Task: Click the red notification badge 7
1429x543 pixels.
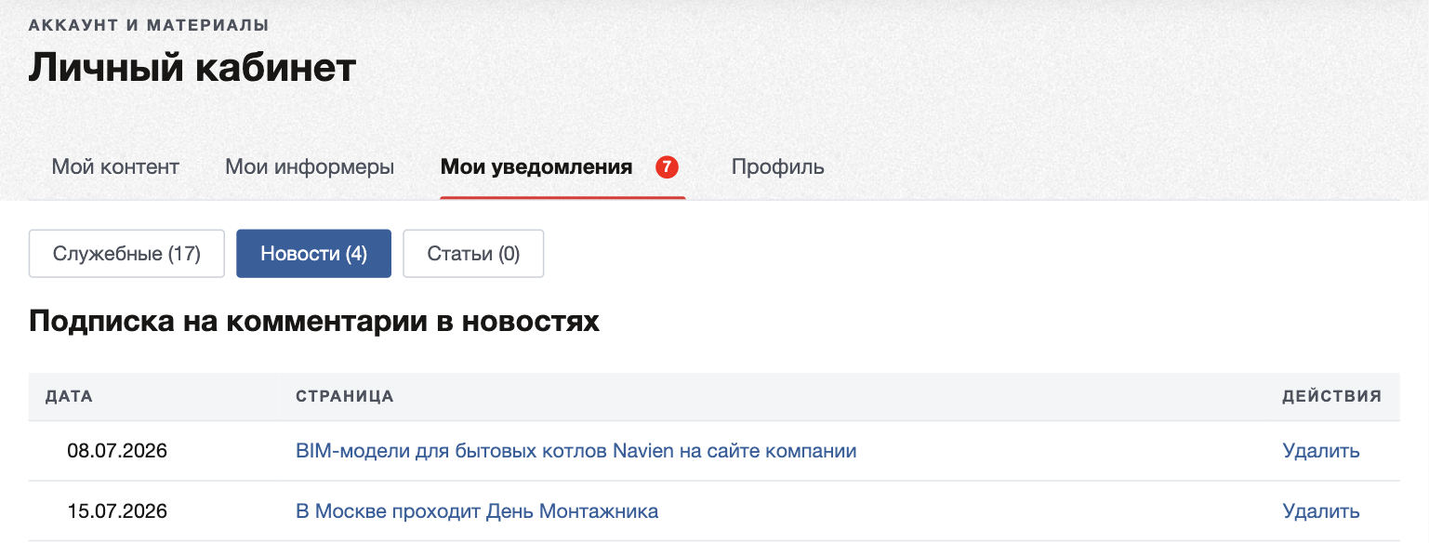Action: 667,167
